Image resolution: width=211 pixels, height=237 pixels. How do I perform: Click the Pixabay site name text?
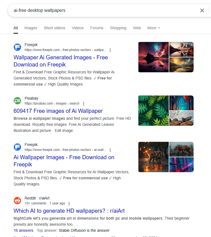coord(31,98)
